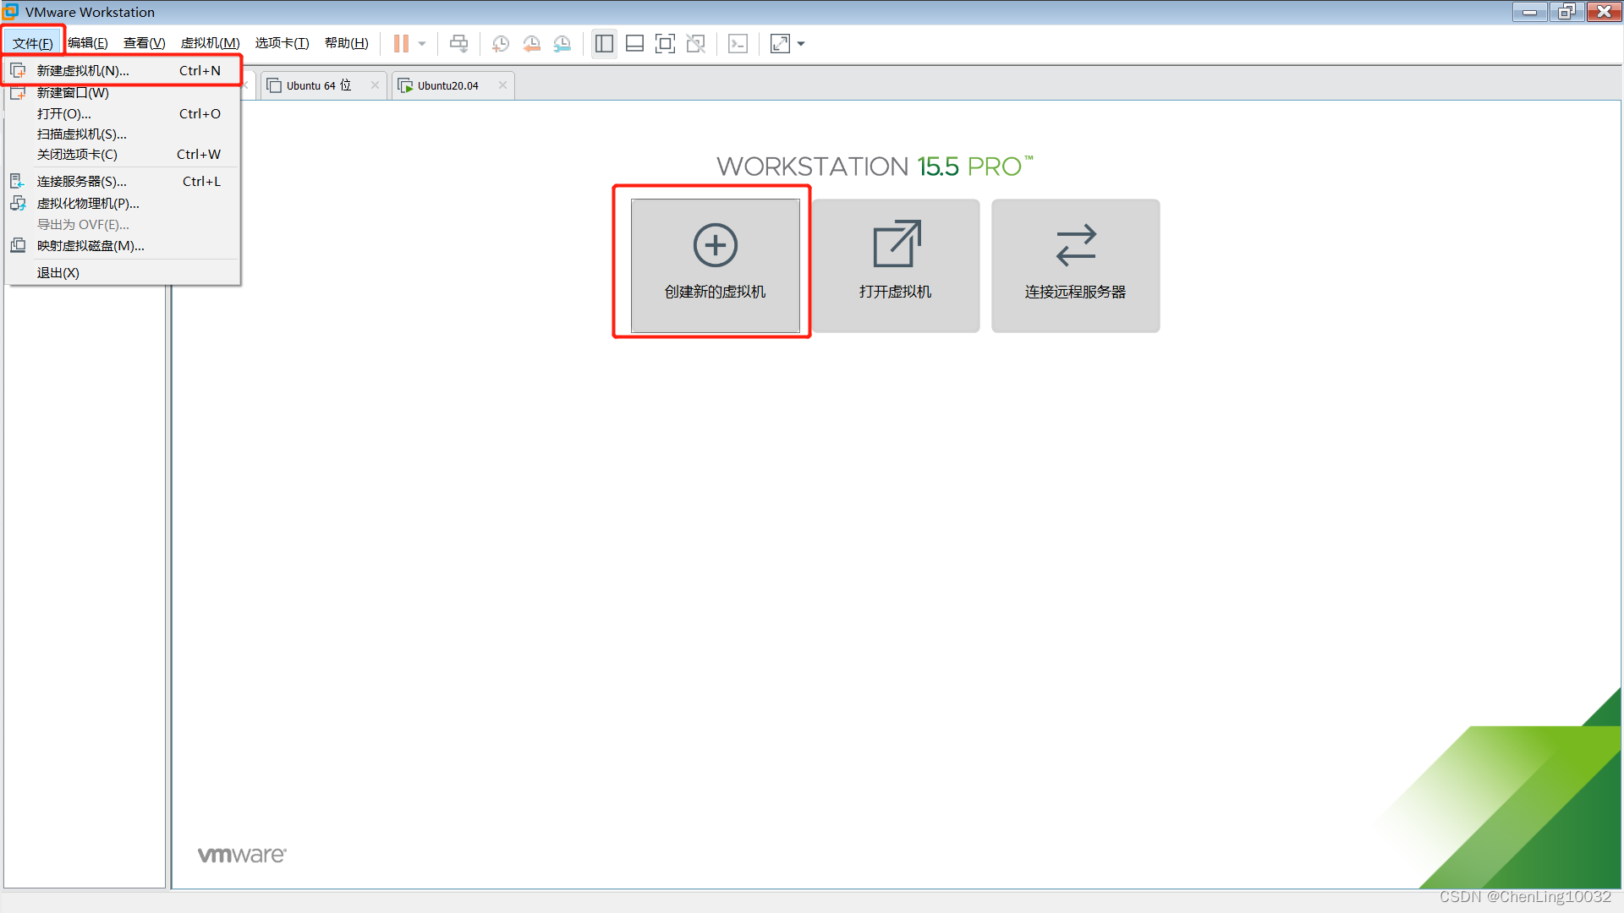Click the take snapshot clock icon
Viewport: 1624px width, 913px height.
[x=501, y=43]
